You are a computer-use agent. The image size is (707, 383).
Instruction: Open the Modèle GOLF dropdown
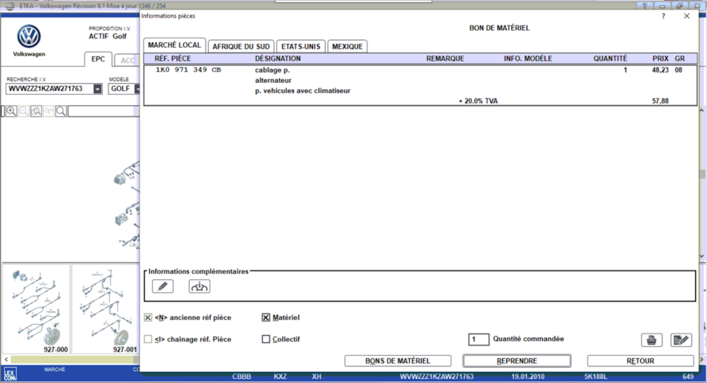click(x=136, y=89)
